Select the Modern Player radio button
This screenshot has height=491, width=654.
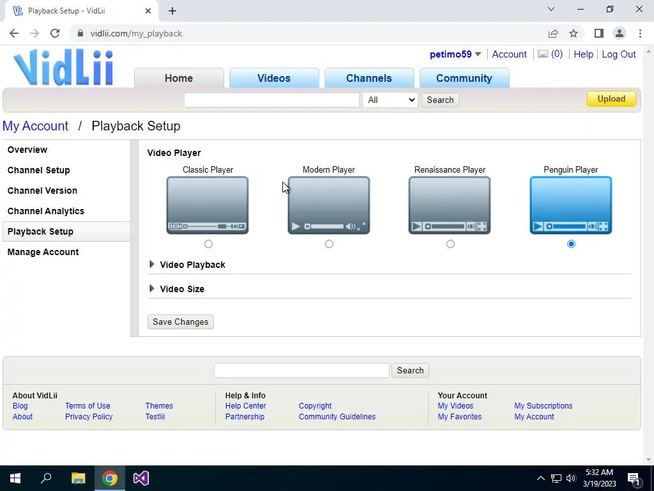coord(329,244)
